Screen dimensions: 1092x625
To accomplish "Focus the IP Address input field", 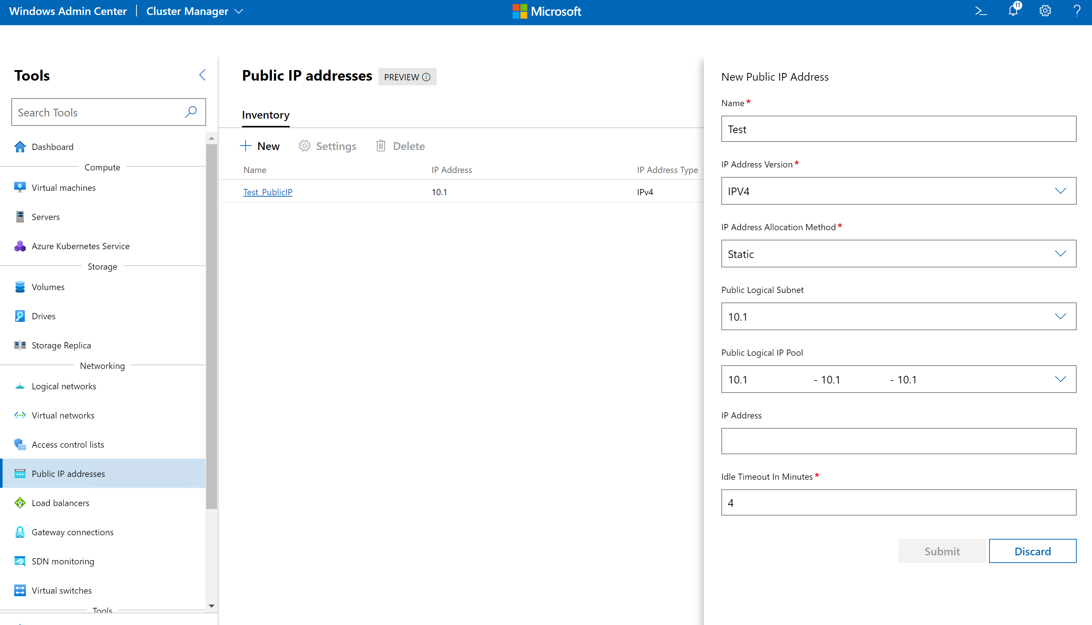I will pos(898,441).
